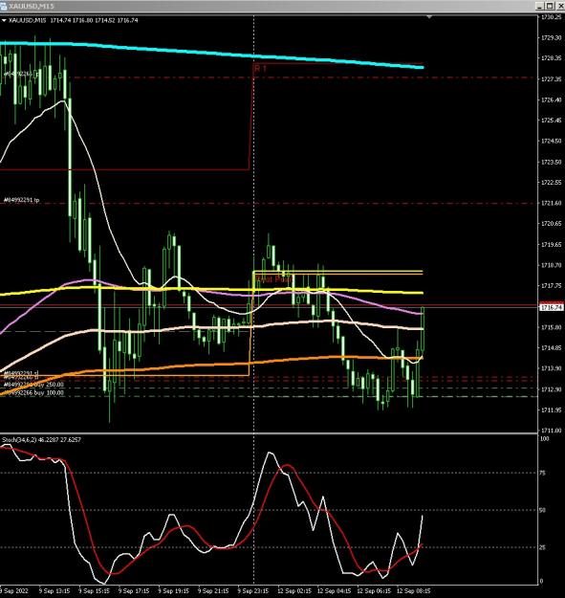Click the XAUUSD,M15 OHLC header text
565x598 pixels.
74,21
